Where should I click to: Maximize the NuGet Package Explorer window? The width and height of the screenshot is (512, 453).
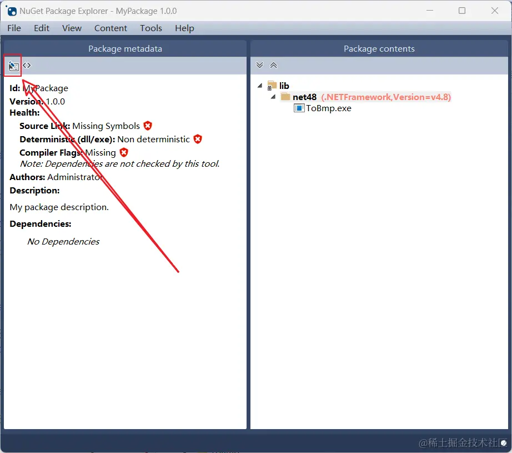click(x=461, y=11)
